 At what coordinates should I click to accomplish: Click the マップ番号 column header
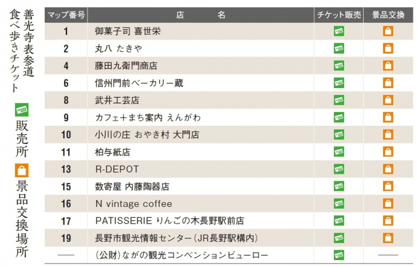point(66,15)
